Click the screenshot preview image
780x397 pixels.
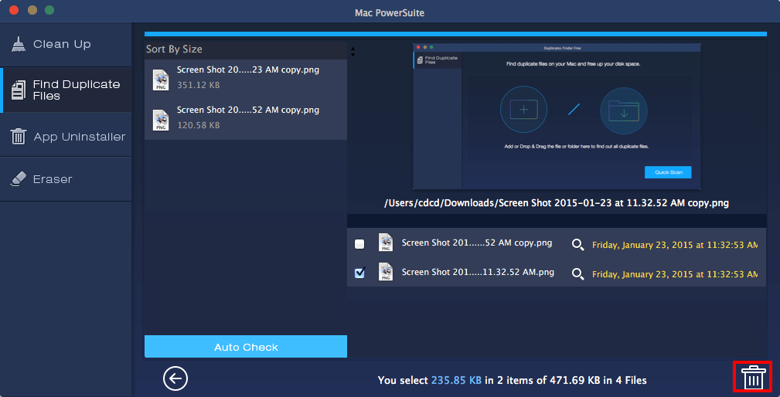(557, 117)
